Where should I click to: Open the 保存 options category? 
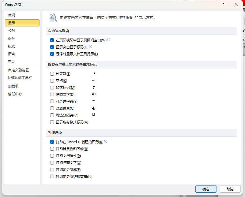[x=22, y=38]
